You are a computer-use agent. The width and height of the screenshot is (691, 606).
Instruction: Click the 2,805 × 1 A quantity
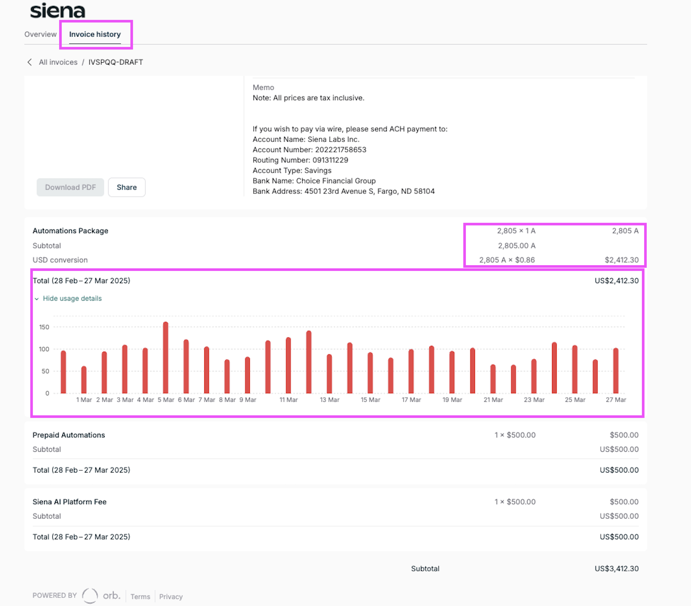(x=516, y=231)
